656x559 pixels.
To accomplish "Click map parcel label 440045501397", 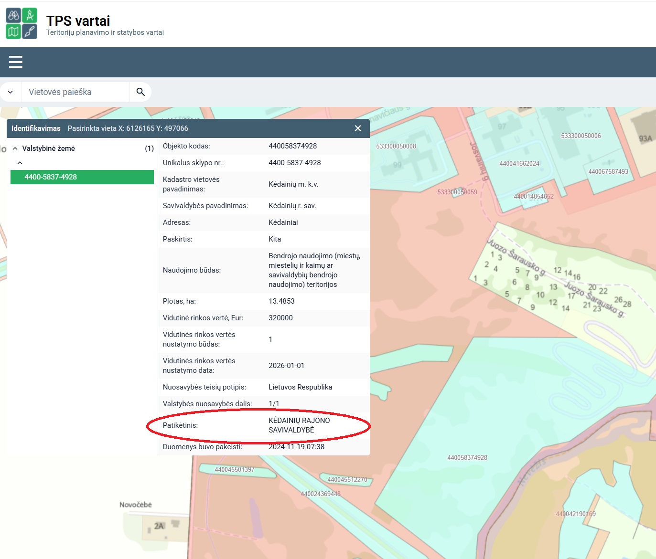I will pyautogui.click(x=235, y=469).
